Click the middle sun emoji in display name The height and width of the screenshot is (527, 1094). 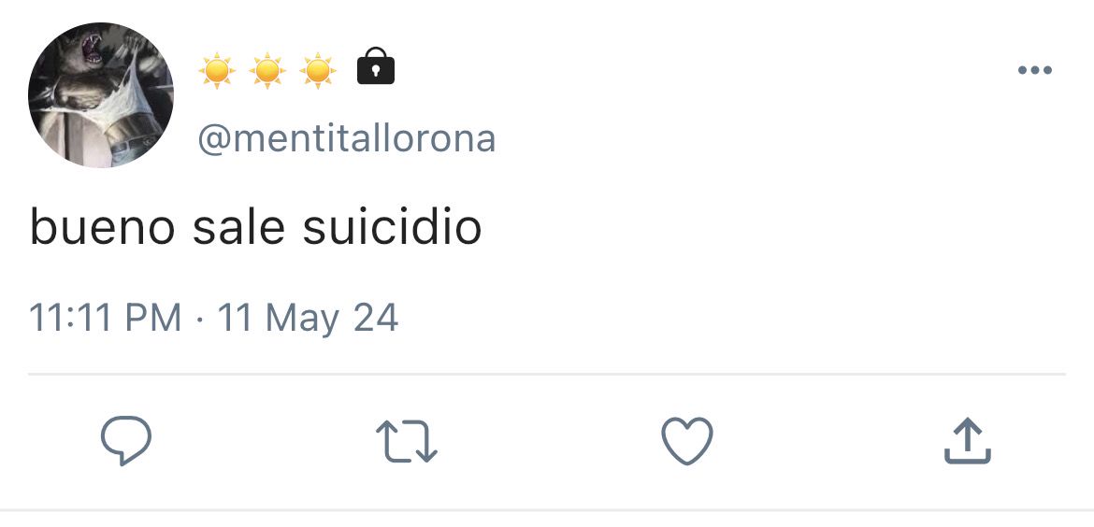point(268,70)
